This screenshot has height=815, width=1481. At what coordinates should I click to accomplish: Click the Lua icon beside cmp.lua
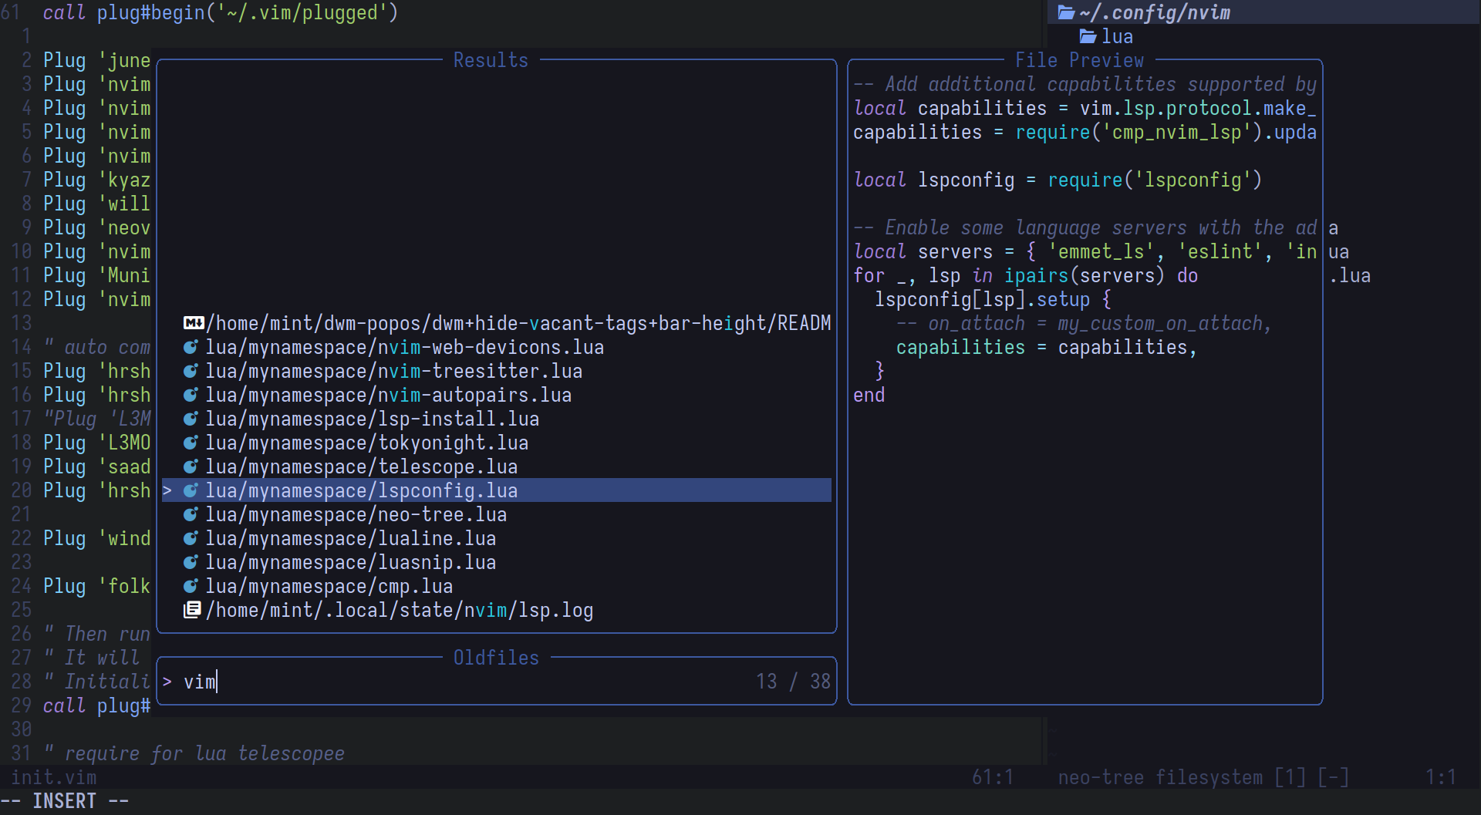[191, 586]
